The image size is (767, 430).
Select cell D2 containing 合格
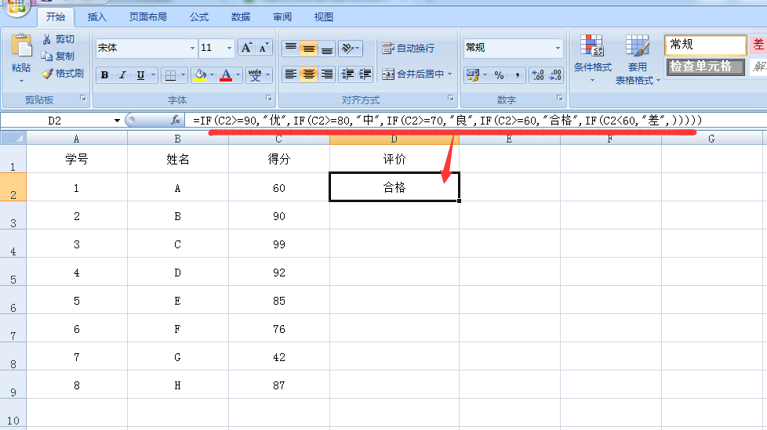tap(394, 188)
